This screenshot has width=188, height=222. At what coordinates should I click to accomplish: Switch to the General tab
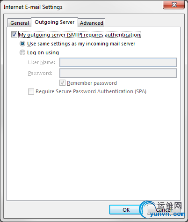click(x=20, y=23)
